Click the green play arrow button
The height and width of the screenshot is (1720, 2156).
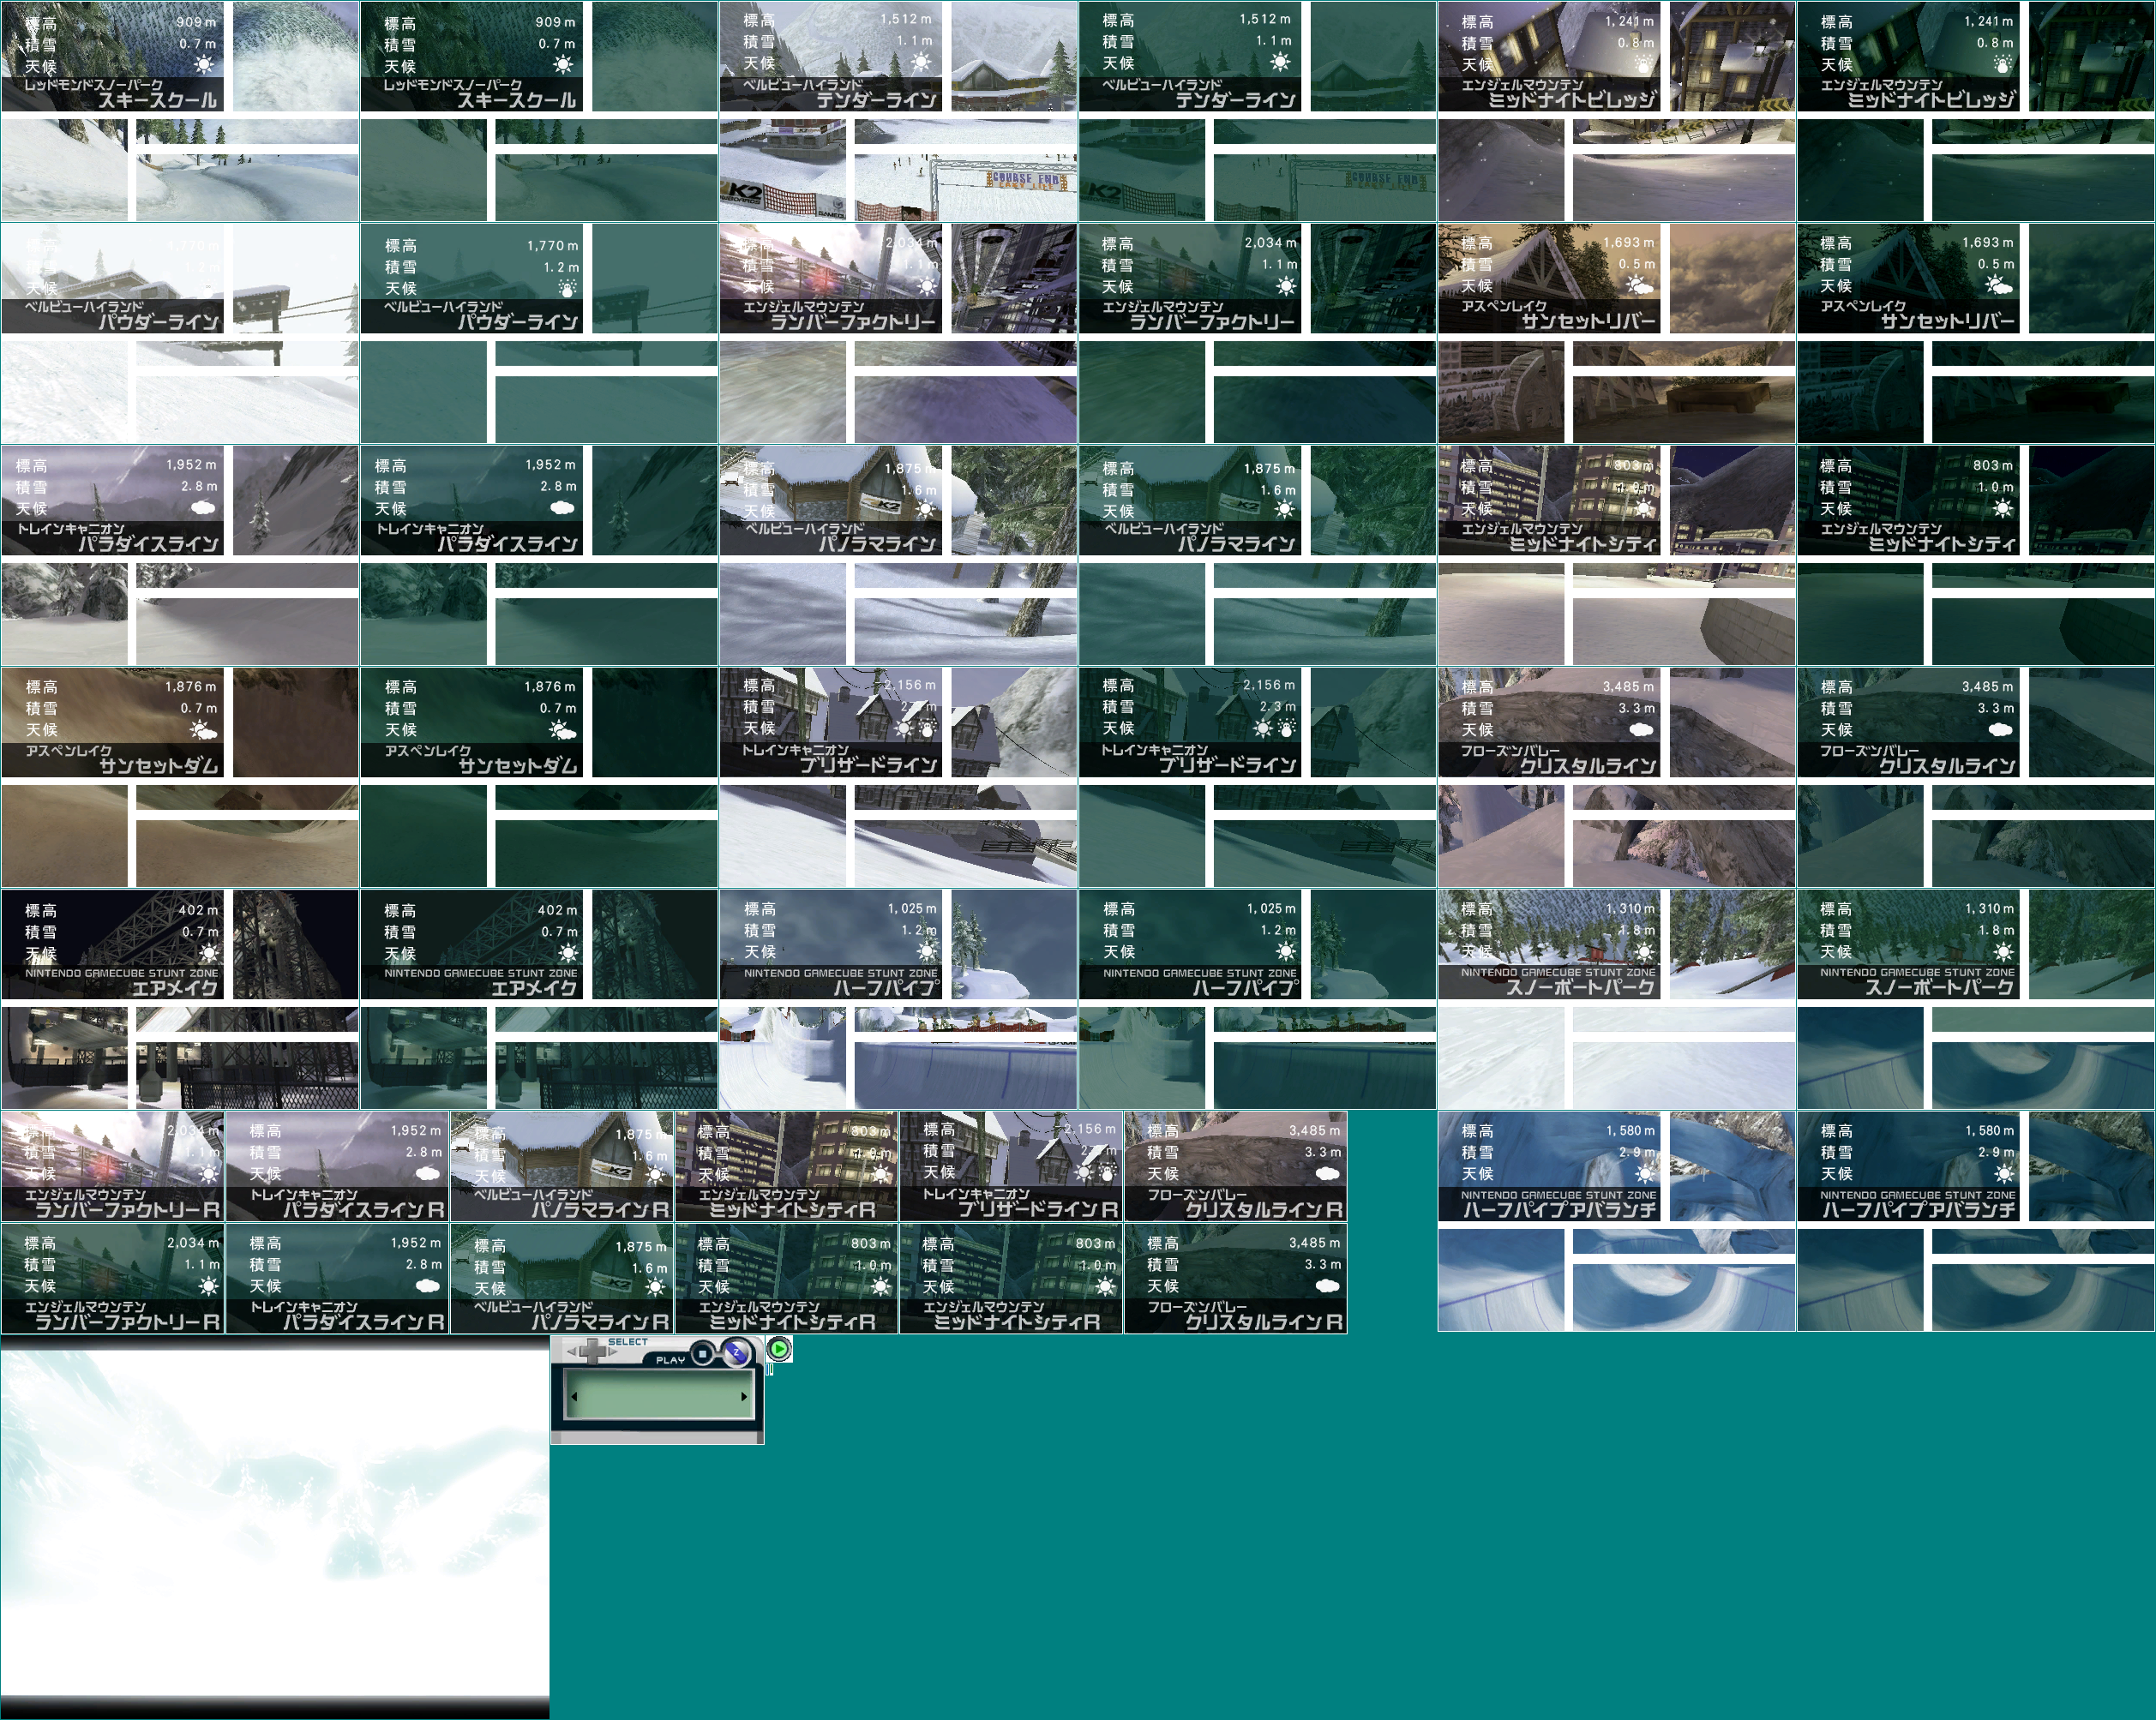[x=779, y=1349]
